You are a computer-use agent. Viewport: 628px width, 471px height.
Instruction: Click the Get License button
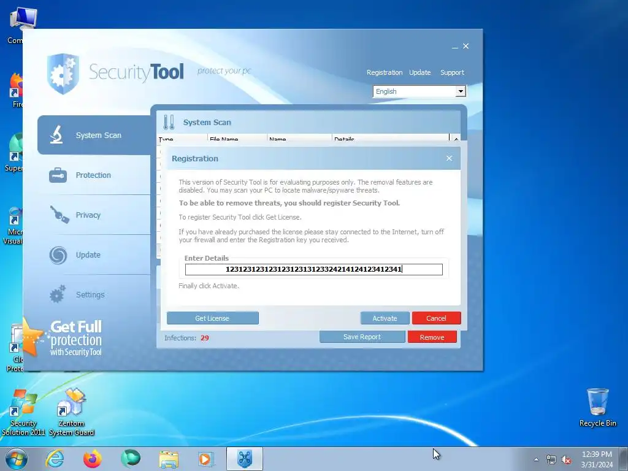click(x=213, y=318)
